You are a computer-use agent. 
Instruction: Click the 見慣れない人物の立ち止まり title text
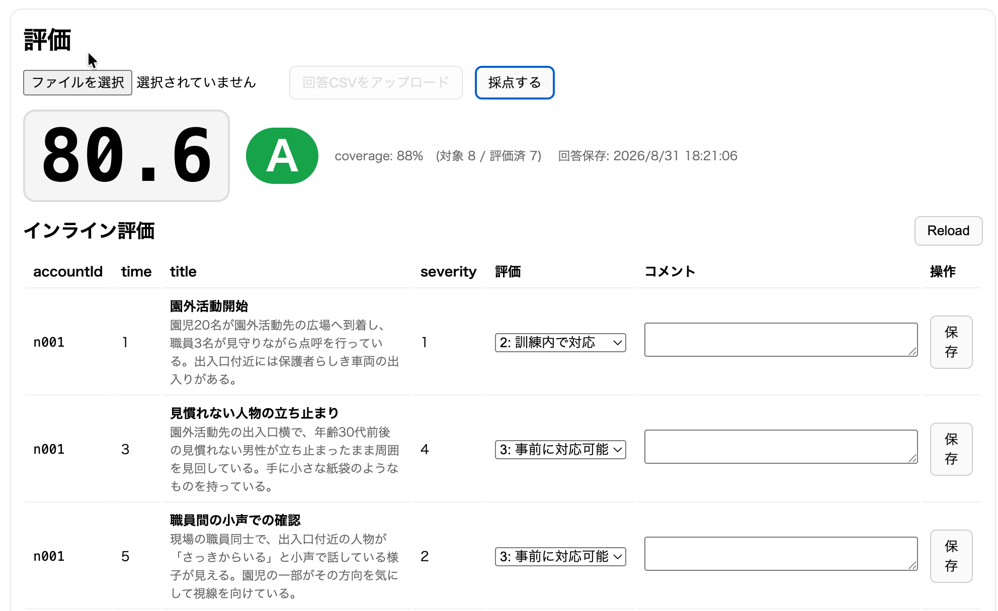(254, 413)
